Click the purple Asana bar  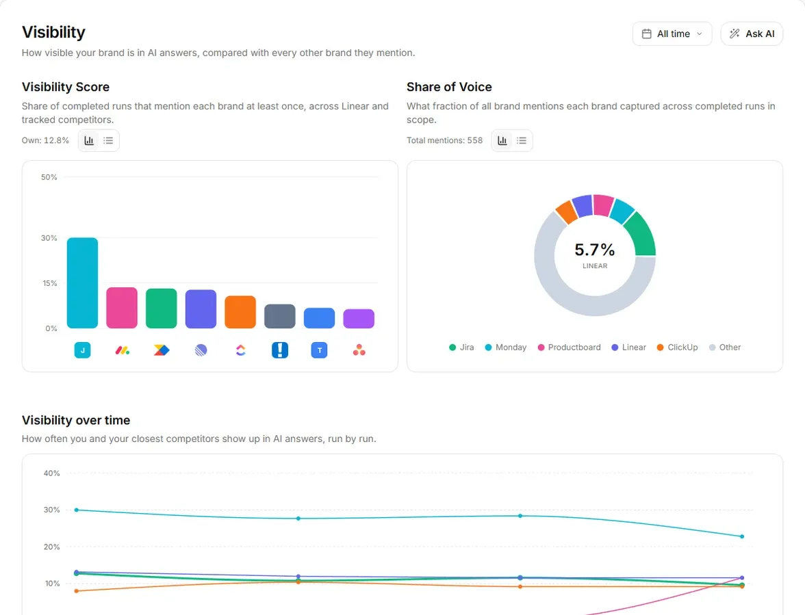click(359, 319)
